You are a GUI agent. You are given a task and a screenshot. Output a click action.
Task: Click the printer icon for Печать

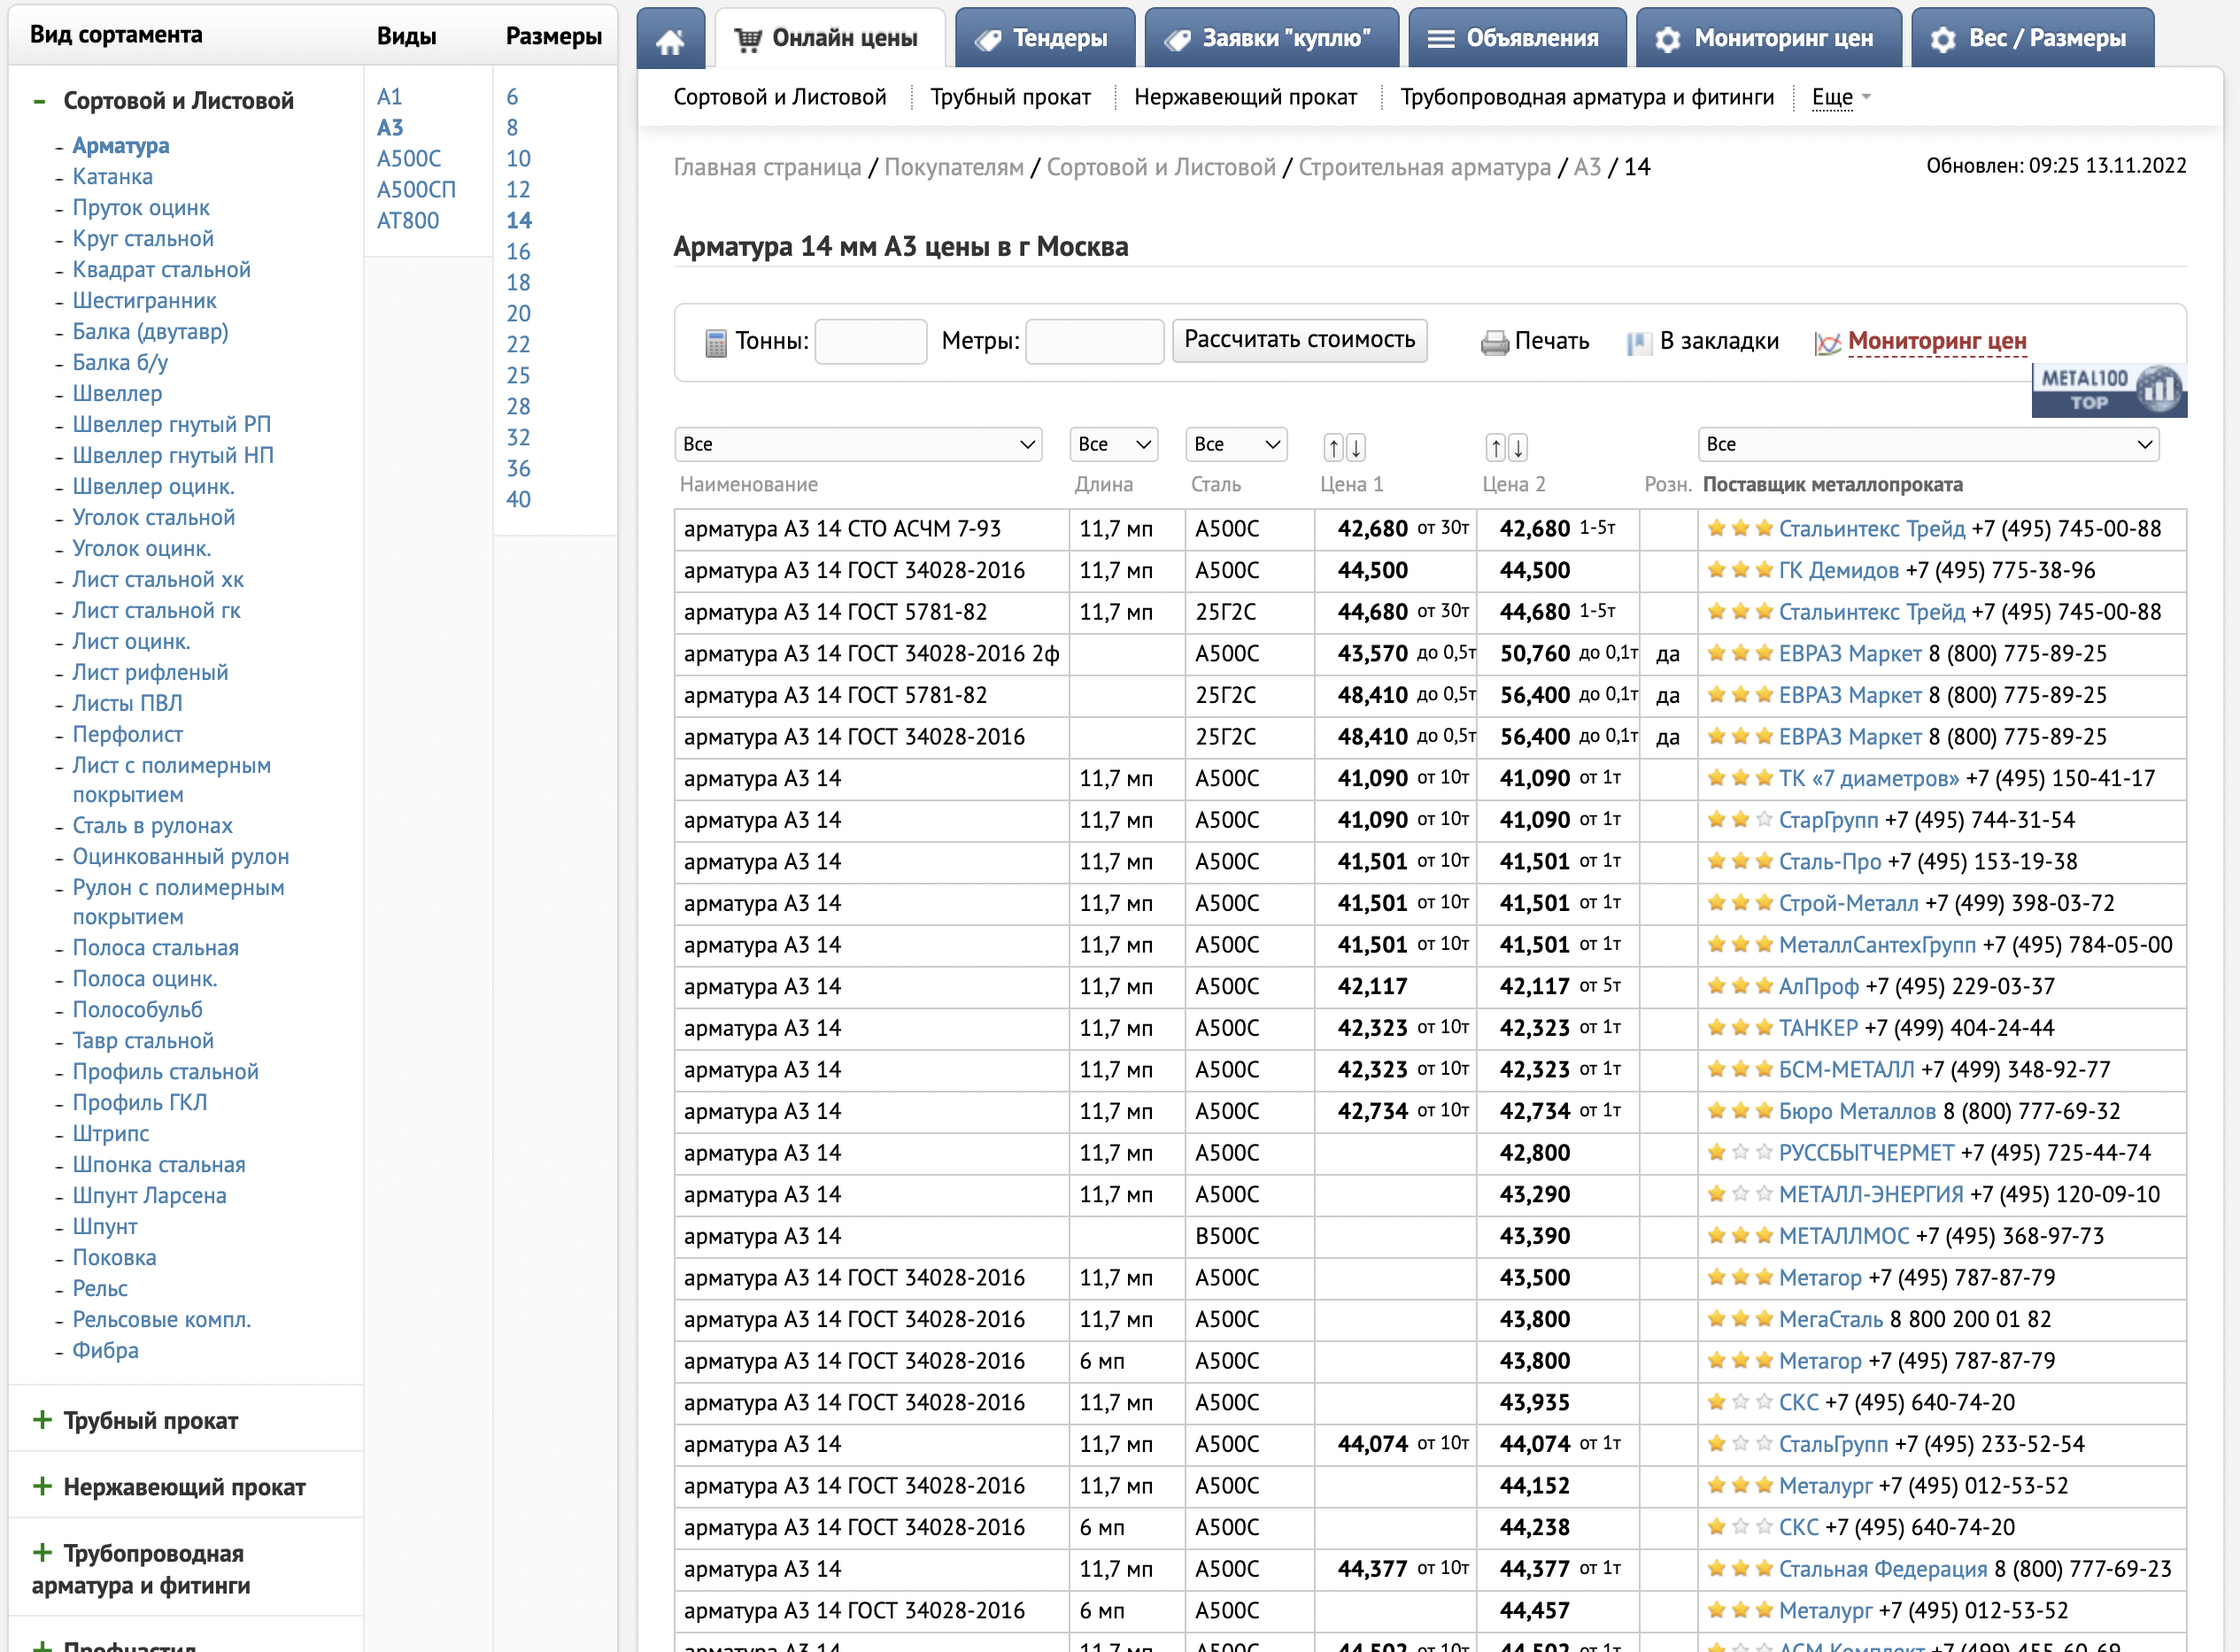1495,343
